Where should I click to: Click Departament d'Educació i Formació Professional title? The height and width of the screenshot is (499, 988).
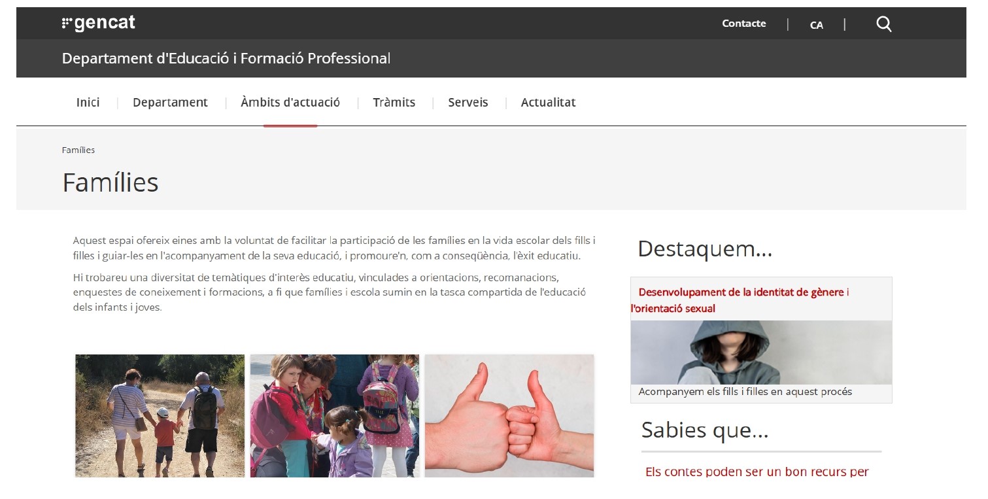226,58
